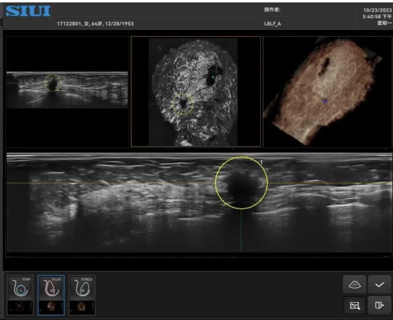Click the 3D rendered breast volume image
The height and width of the screenshot is (320, 393).
click(324, 91)
